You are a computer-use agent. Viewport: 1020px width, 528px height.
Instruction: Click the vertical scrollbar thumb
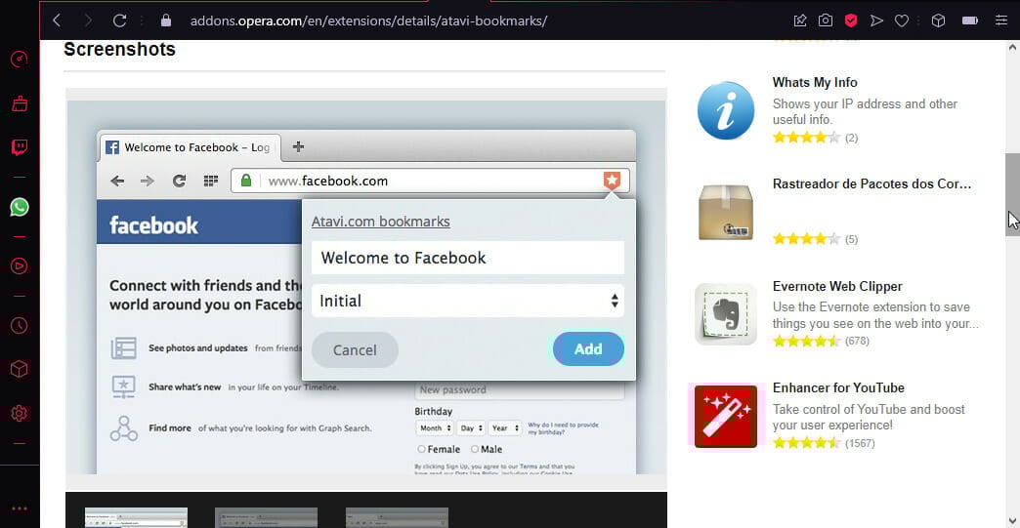(x=1012, y=194)
